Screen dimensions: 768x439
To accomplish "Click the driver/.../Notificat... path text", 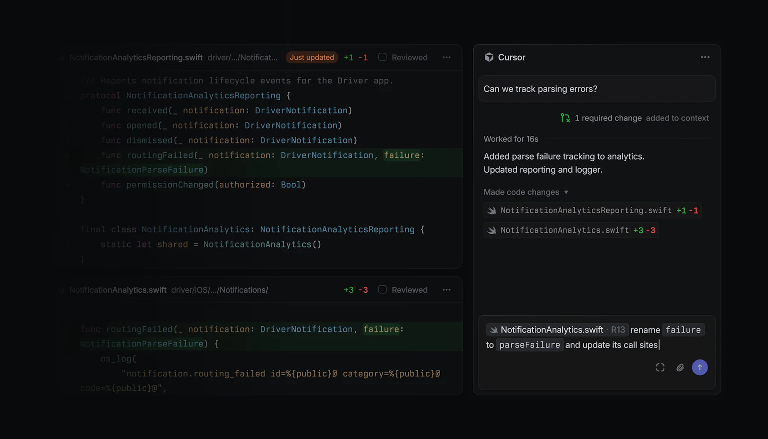I will pyautogui.click(x=242, y=58).
